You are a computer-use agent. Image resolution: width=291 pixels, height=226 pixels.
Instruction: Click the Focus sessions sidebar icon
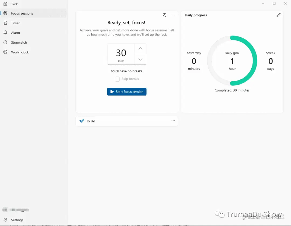click(x=5, y=13)
